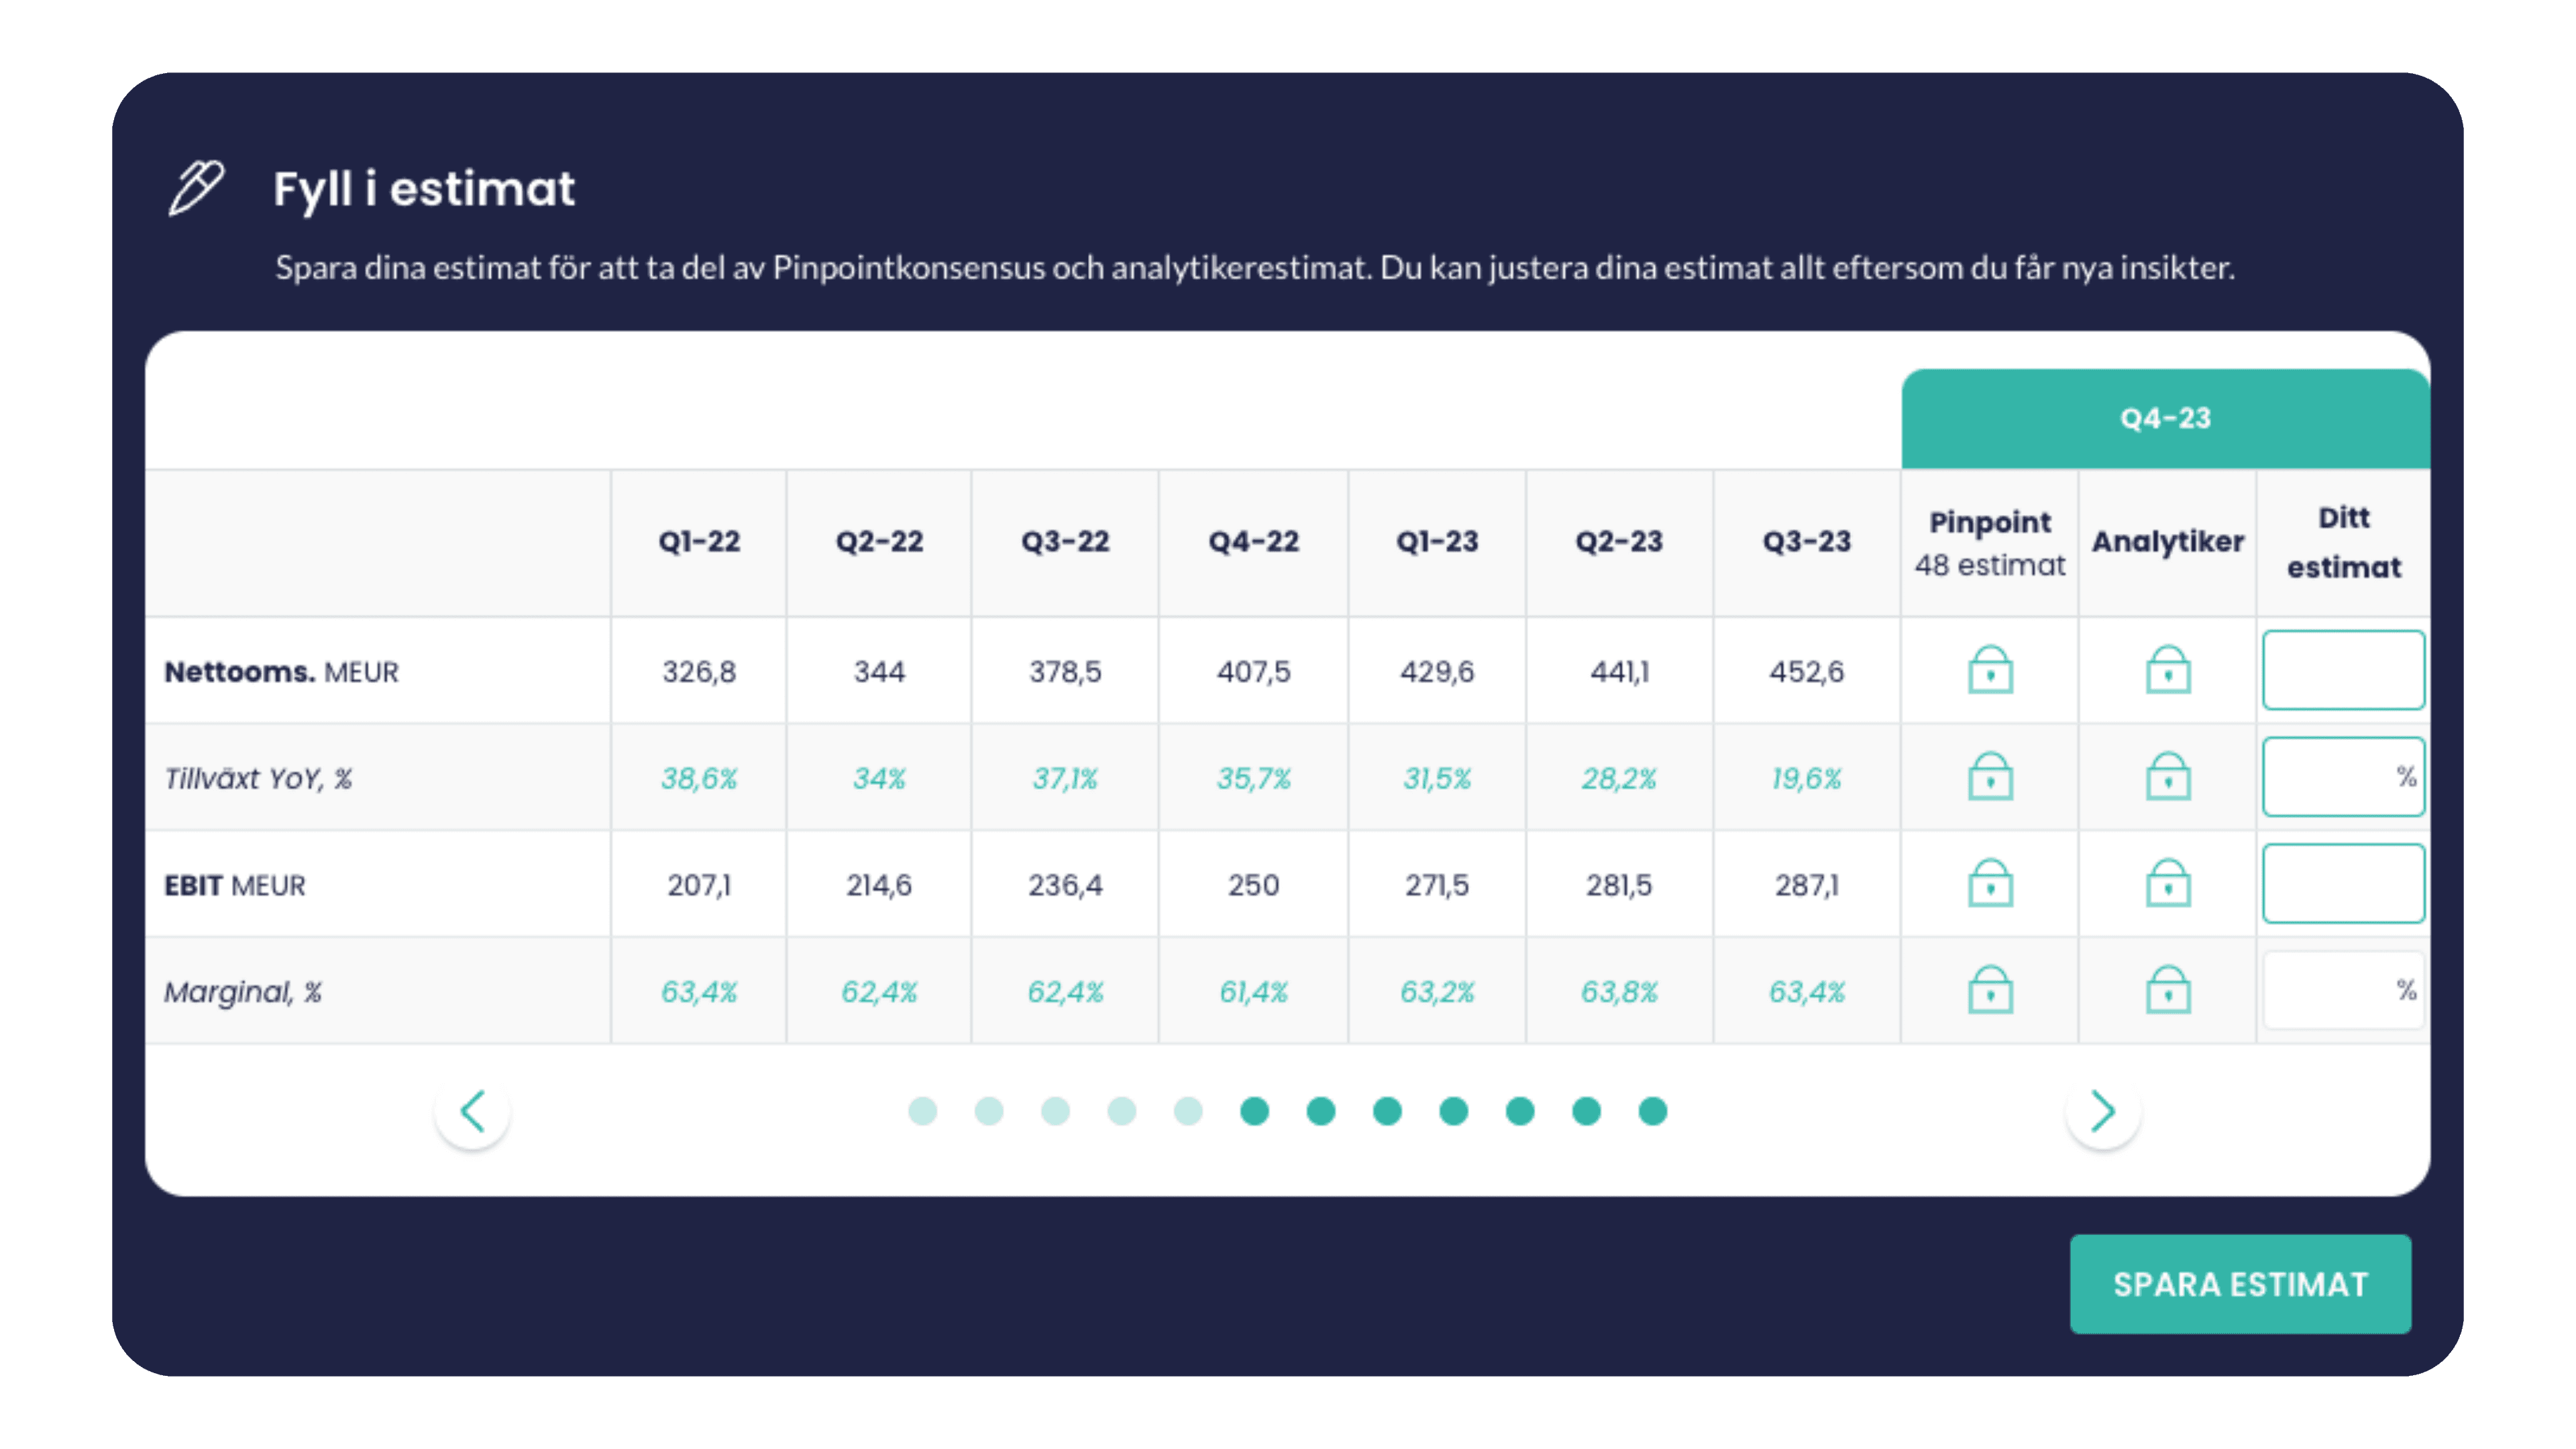Image resolution: width=2576 pixels, height=1449 pixels.
Task: Click the 429,6 net sales value
Action: pyautogui.click(x=1437, y=672)
